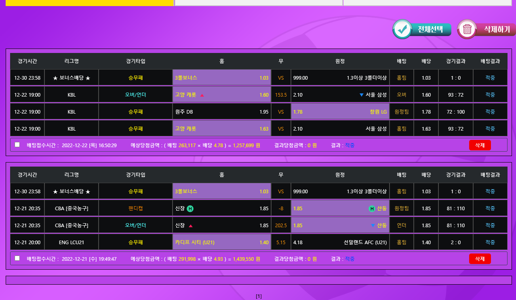This screenshot has width=516, height=300.
Task: Click 창원 LG away team cell
Action: click(x=340, y=112)
